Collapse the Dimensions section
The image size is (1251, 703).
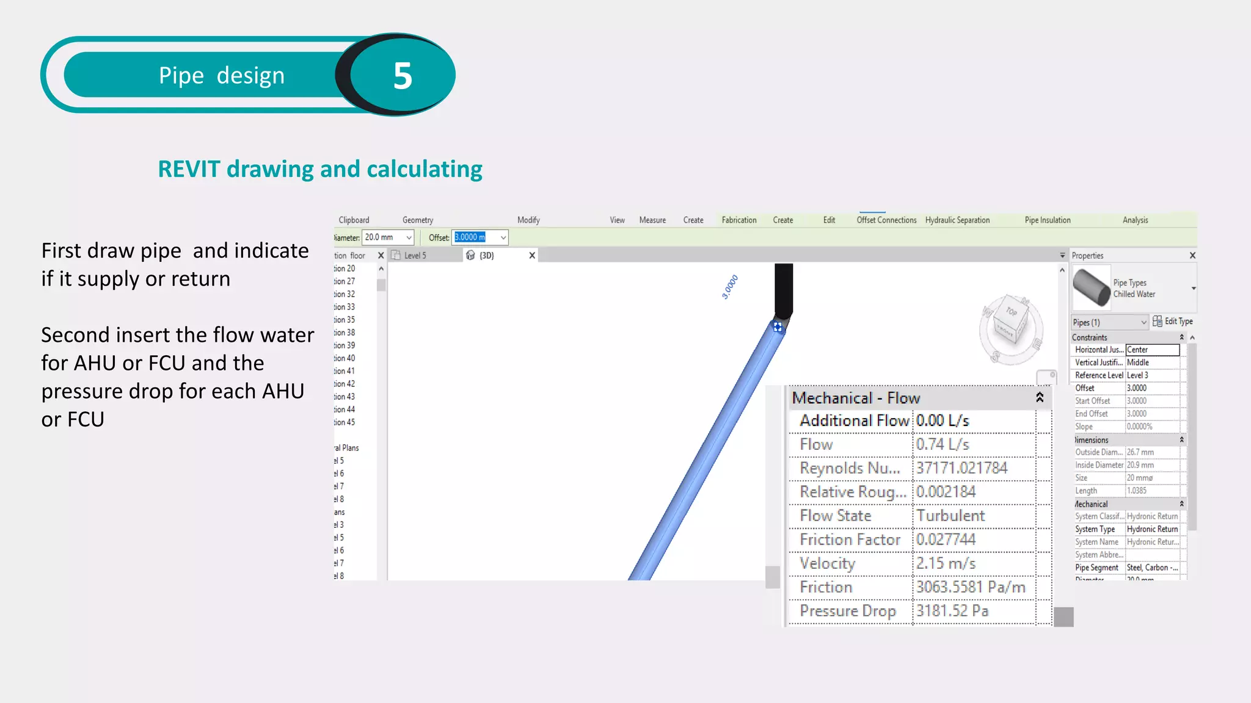click(1181, 440)
